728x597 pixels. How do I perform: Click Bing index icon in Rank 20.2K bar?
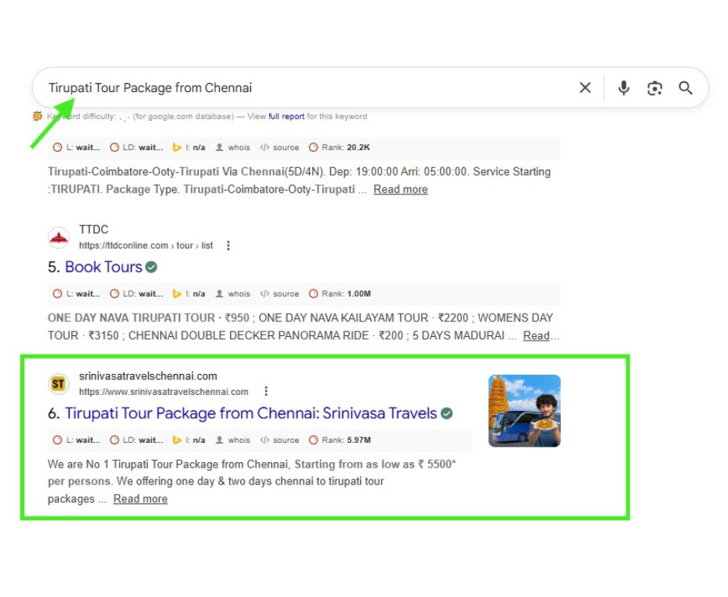pyautogui.click(x=177, y=148)
